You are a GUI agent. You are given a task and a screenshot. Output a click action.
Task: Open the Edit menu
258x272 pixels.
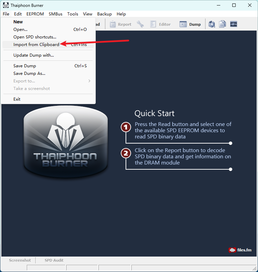tap(18, 14)
